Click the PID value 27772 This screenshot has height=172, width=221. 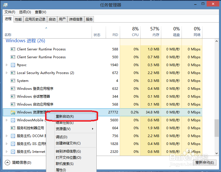coord(113,112)
